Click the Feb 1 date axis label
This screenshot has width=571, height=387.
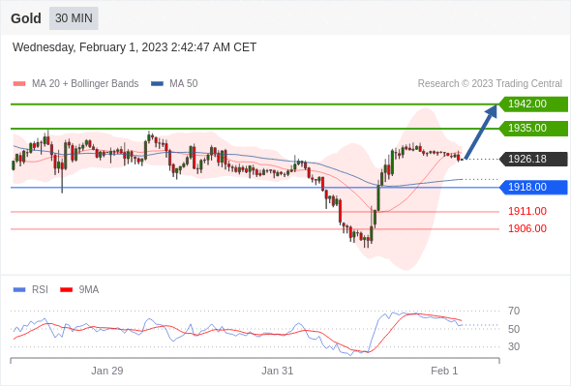point(444,371)
